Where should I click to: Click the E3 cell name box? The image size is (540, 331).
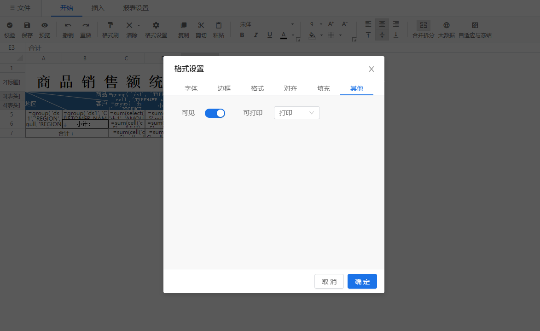[x=12, y=47]
